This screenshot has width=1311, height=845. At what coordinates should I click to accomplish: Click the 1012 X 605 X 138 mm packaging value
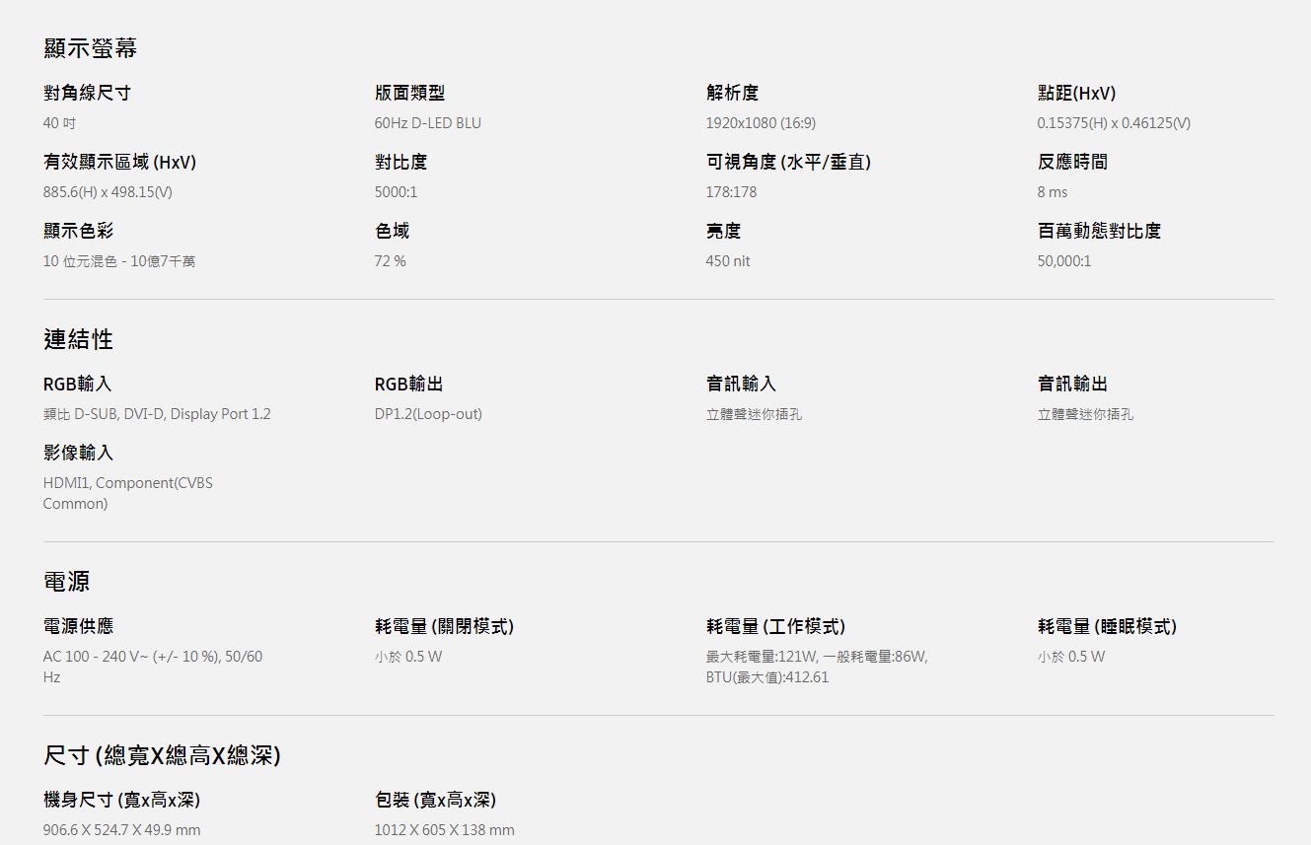point(444,830)
